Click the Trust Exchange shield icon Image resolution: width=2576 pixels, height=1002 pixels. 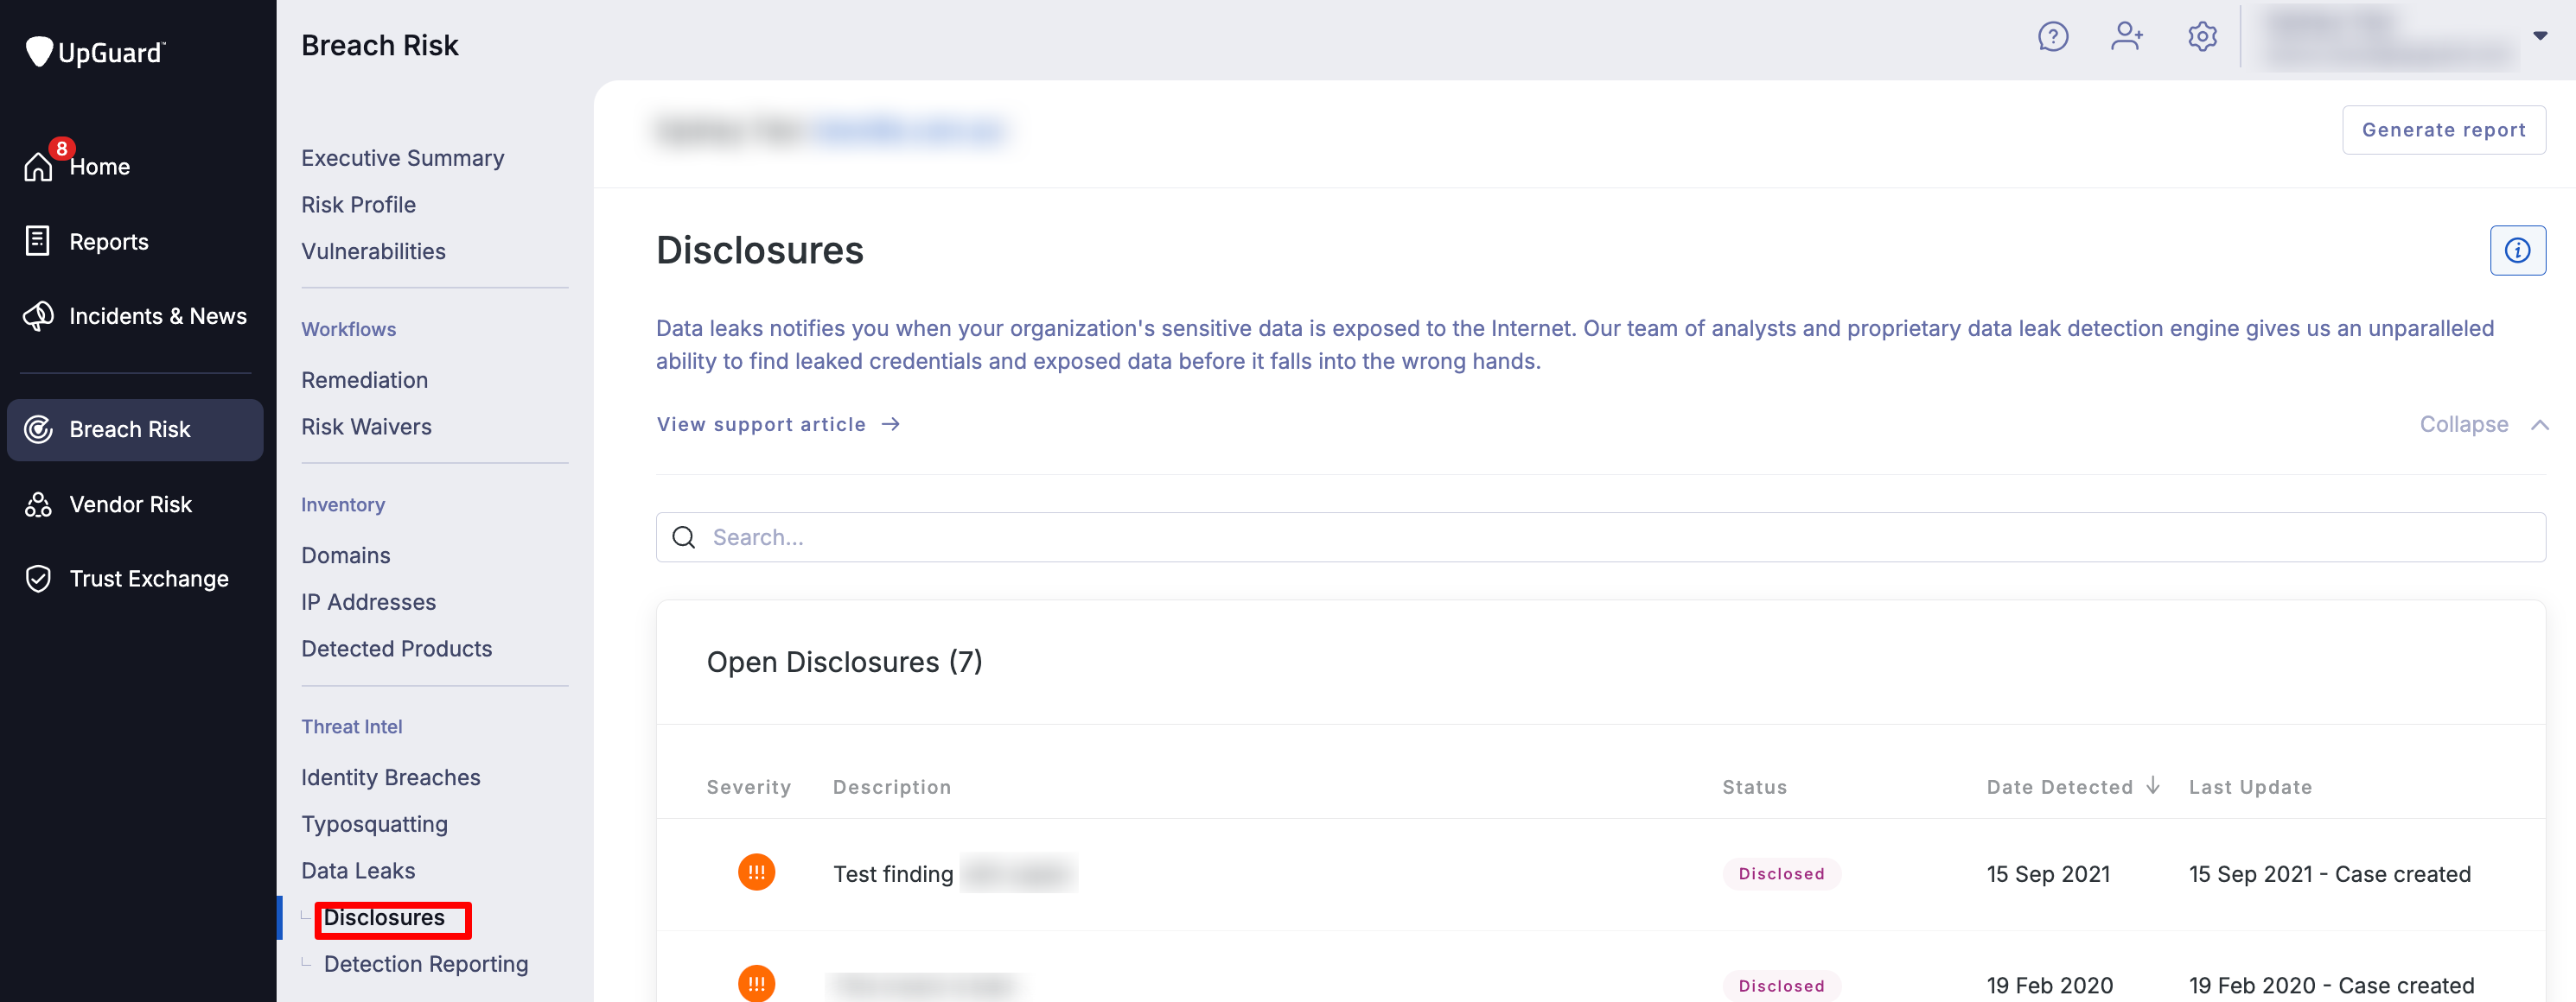coord(38,579)
